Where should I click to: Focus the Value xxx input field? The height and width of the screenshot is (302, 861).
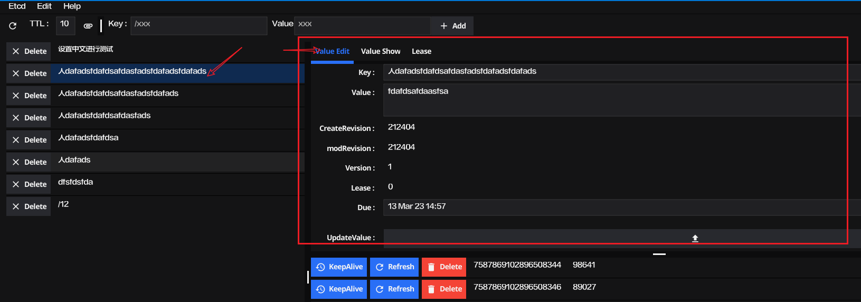[362, 25]
